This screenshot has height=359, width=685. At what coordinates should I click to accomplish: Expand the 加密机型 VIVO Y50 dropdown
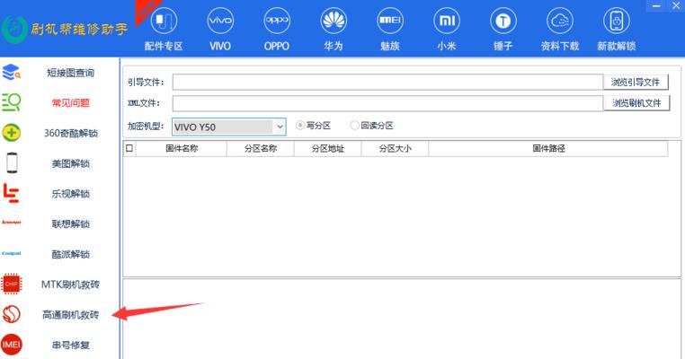(280, 127)
